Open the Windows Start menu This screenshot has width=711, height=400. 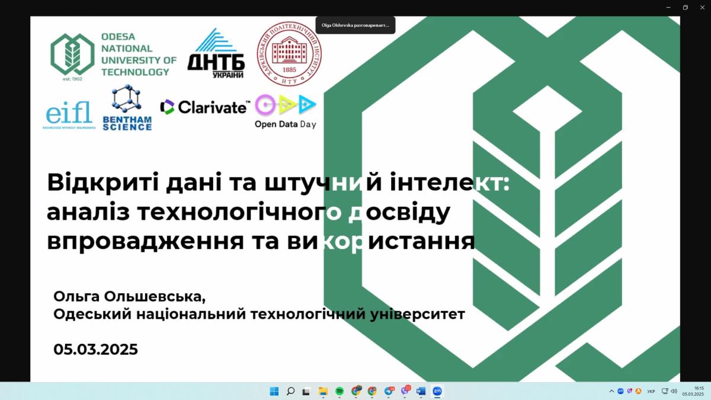pos(274,391)
